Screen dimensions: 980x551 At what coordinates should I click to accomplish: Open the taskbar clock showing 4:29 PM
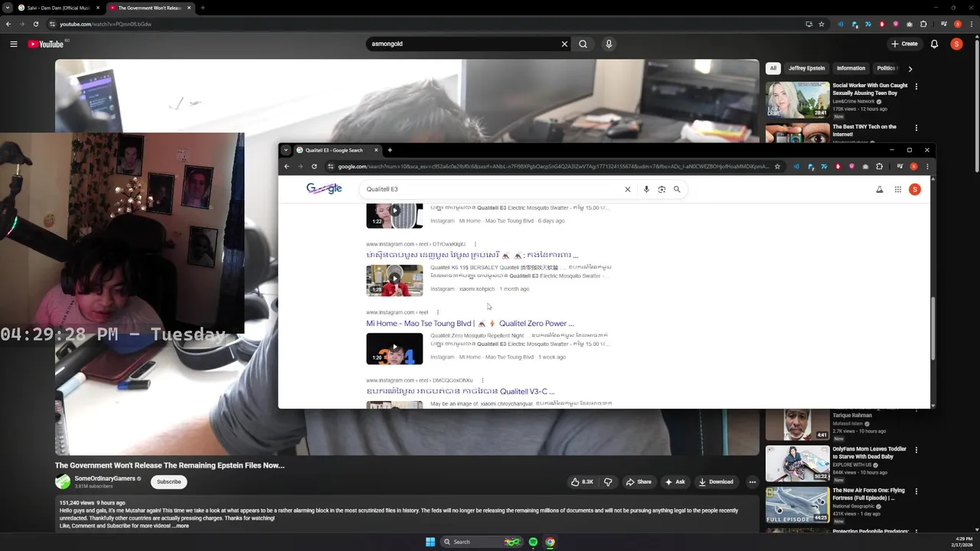(964, 542)
